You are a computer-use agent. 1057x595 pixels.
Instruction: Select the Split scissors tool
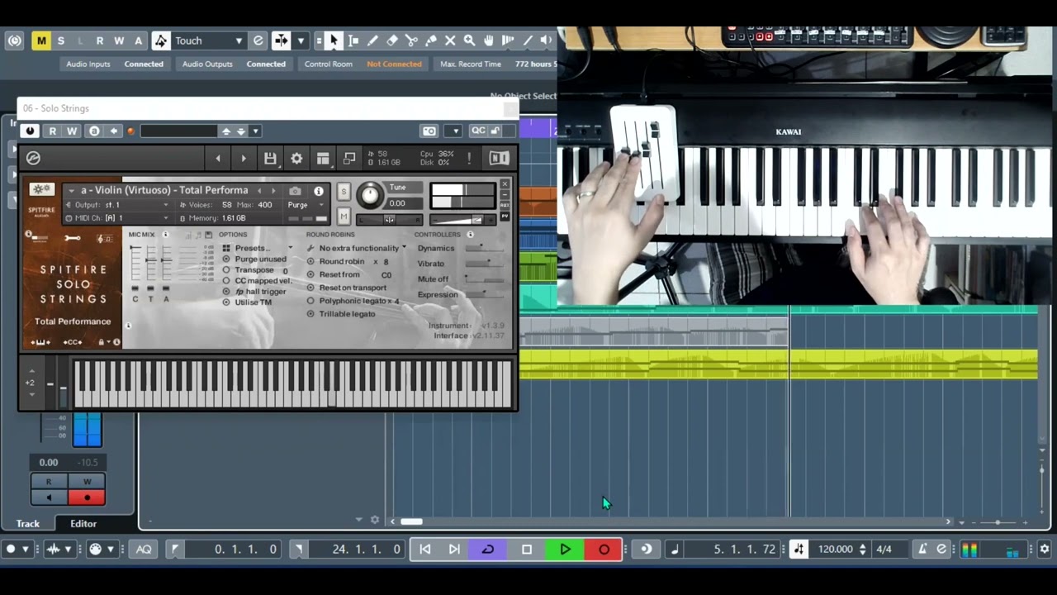click(411, 40)
